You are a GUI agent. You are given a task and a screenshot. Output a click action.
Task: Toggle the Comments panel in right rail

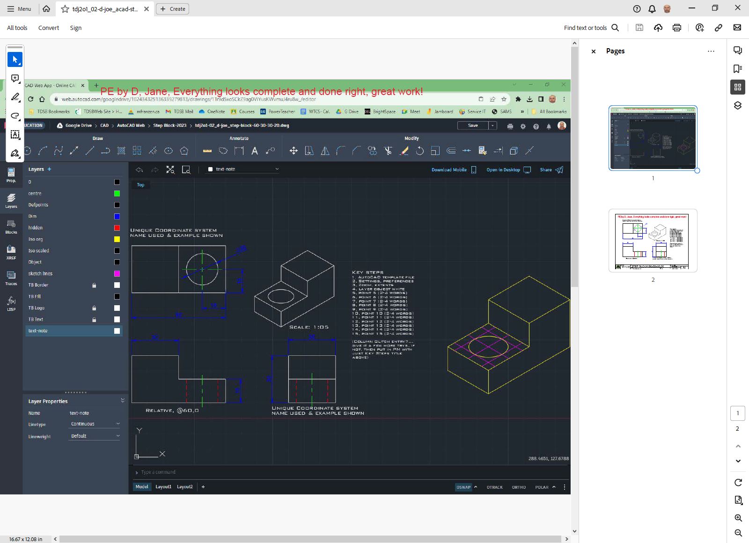pos(738,51)
